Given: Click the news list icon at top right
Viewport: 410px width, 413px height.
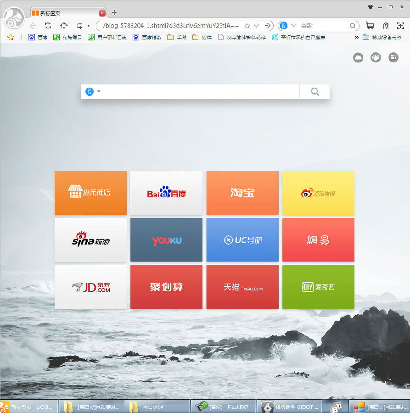Looking at the screenshot, I should click(x=393, y=57).
